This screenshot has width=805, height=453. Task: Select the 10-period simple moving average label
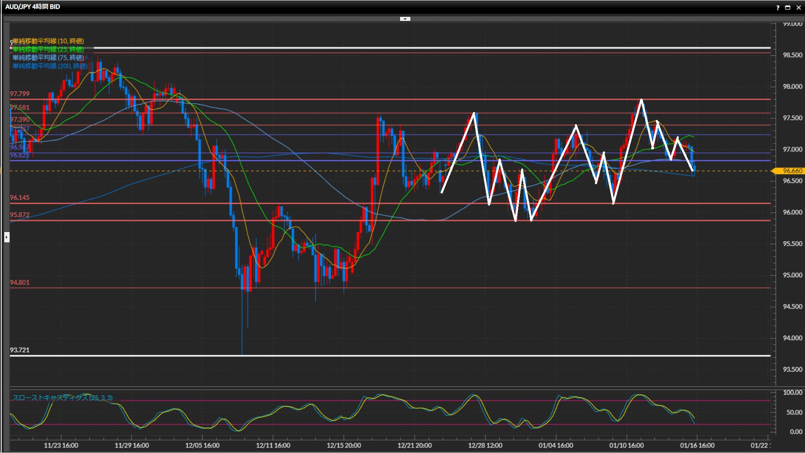click(48, 41)
